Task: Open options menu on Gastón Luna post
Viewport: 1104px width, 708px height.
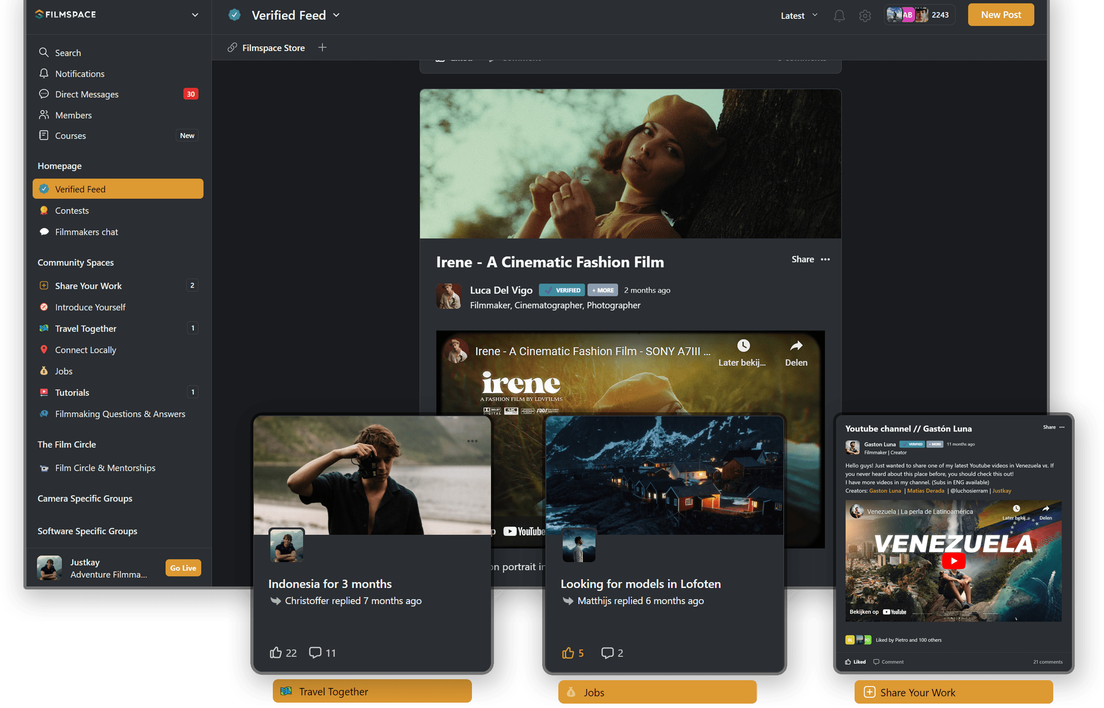Action: (x=1062, y=427)
